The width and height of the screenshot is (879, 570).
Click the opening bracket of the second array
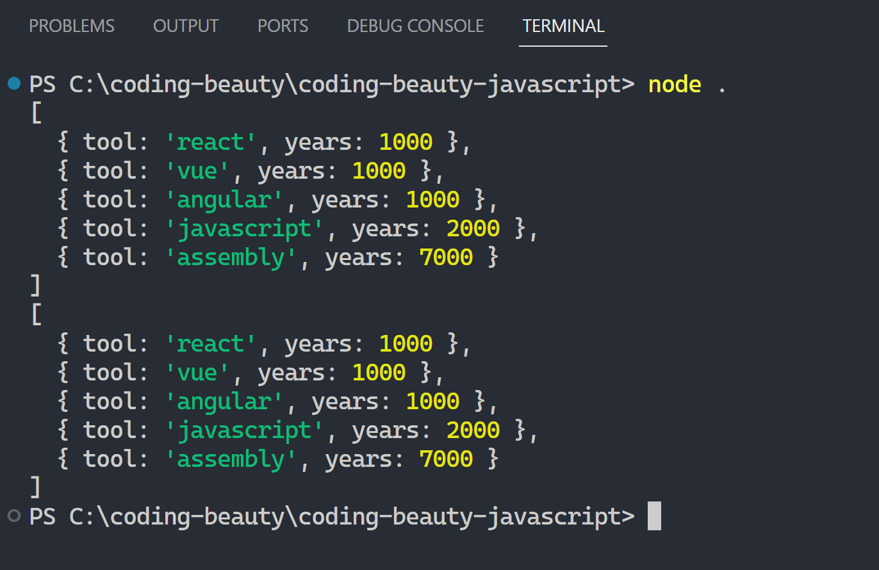point(36,314)
